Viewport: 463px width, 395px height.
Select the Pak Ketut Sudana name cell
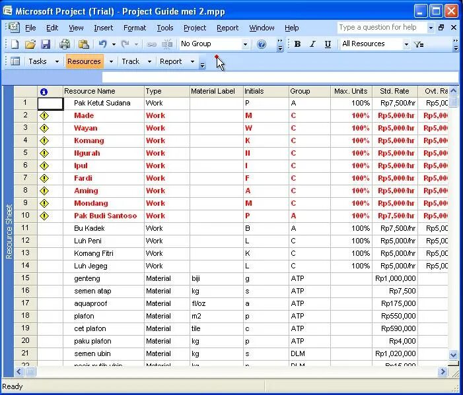pyautogui.click(x=104, y=103)
